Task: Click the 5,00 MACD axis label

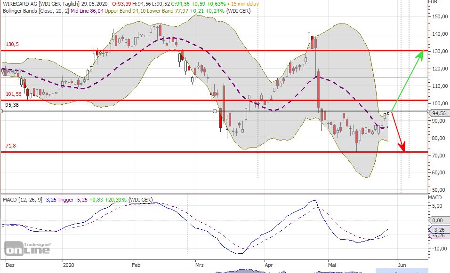Action: 437,206
